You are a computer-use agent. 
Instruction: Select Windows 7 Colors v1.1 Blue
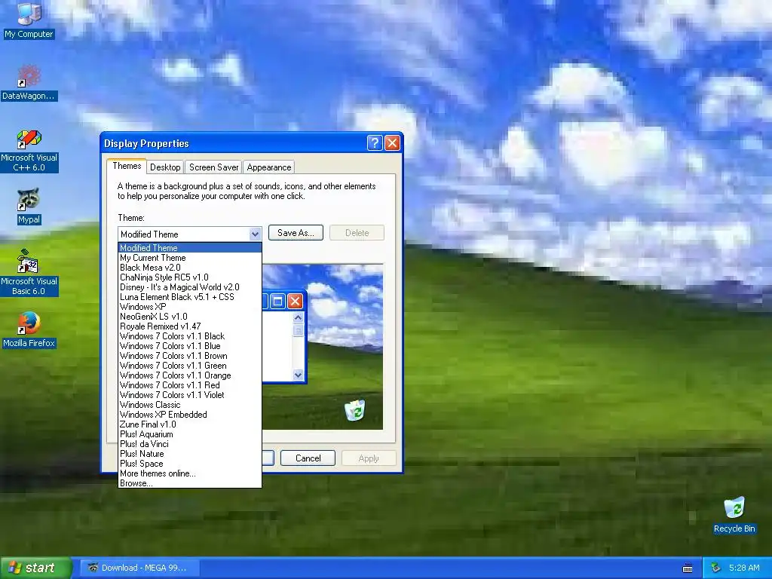pyautogui.click(x=189, y=346)
